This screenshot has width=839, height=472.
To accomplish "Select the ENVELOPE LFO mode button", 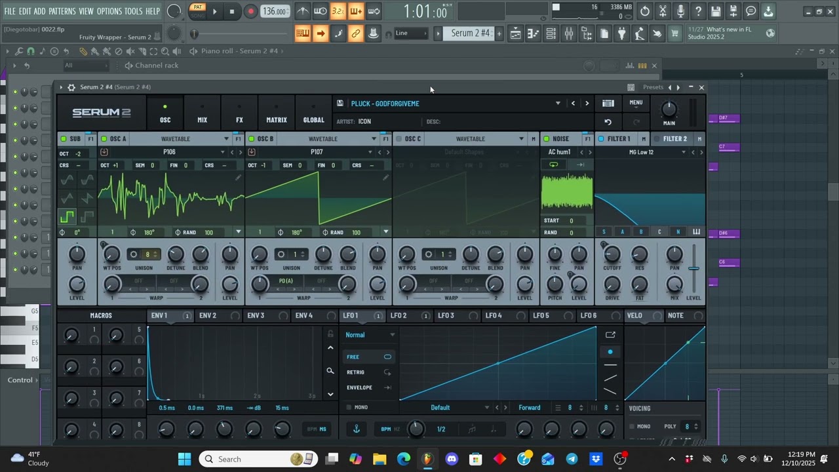I will (369, 387).
